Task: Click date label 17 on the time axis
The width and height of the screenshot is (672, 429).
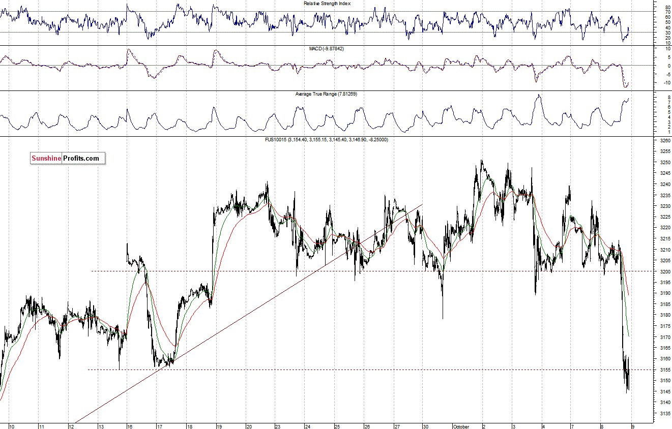Action: 160,426
